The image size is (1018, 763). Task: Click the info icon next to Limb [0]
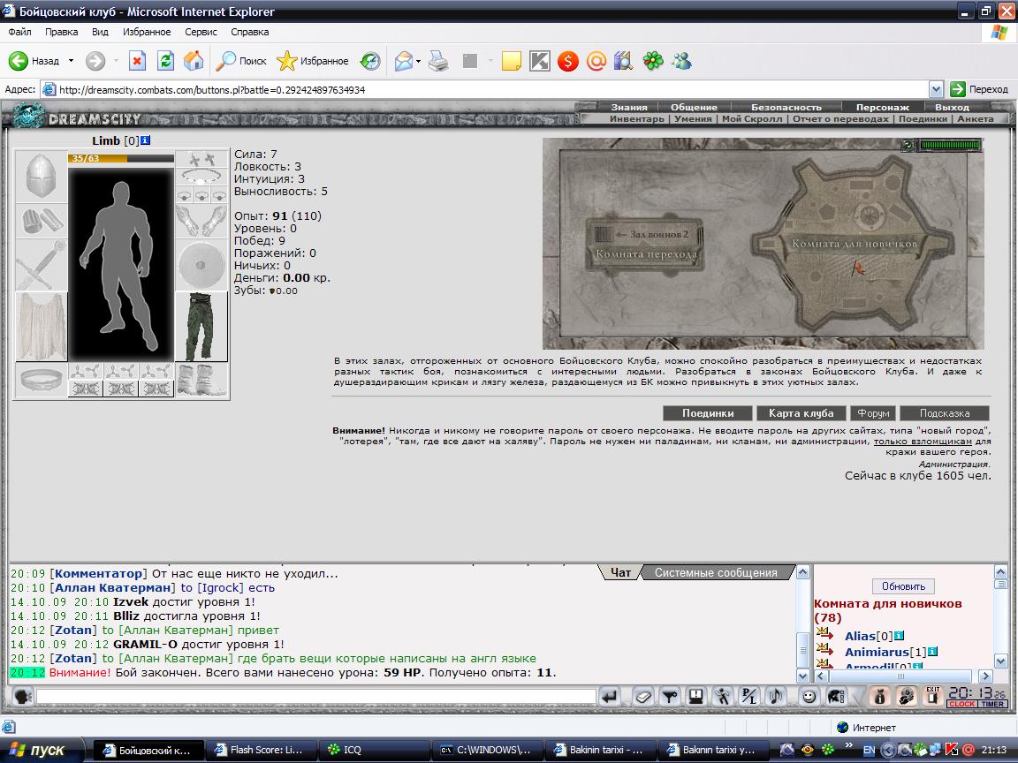146,140
